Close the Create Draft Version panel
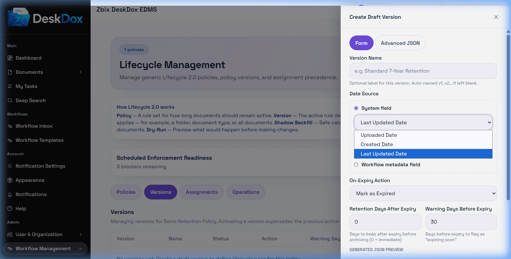511x259 pixels. pos(496,17)
